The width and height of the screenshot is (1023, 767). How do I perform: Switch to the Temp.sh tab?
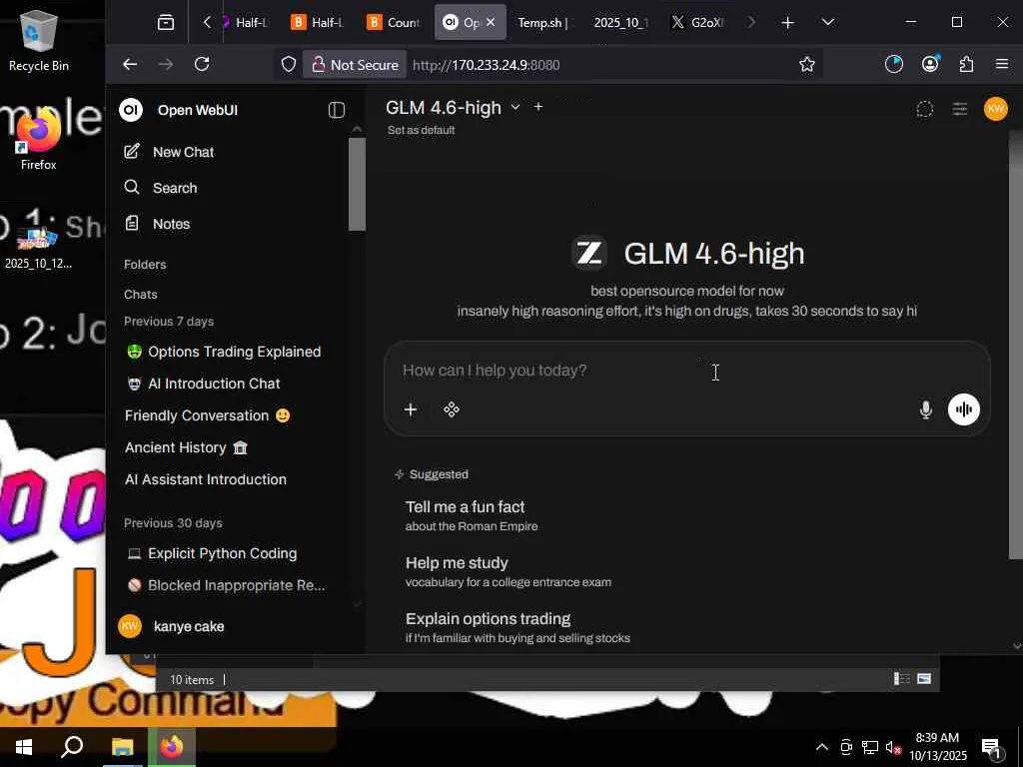click(x=542, y=22)
